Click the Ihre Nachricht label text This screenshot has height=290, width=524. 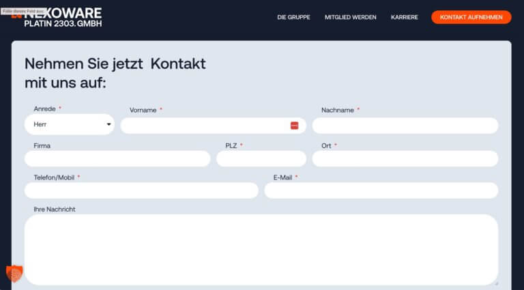55,209
